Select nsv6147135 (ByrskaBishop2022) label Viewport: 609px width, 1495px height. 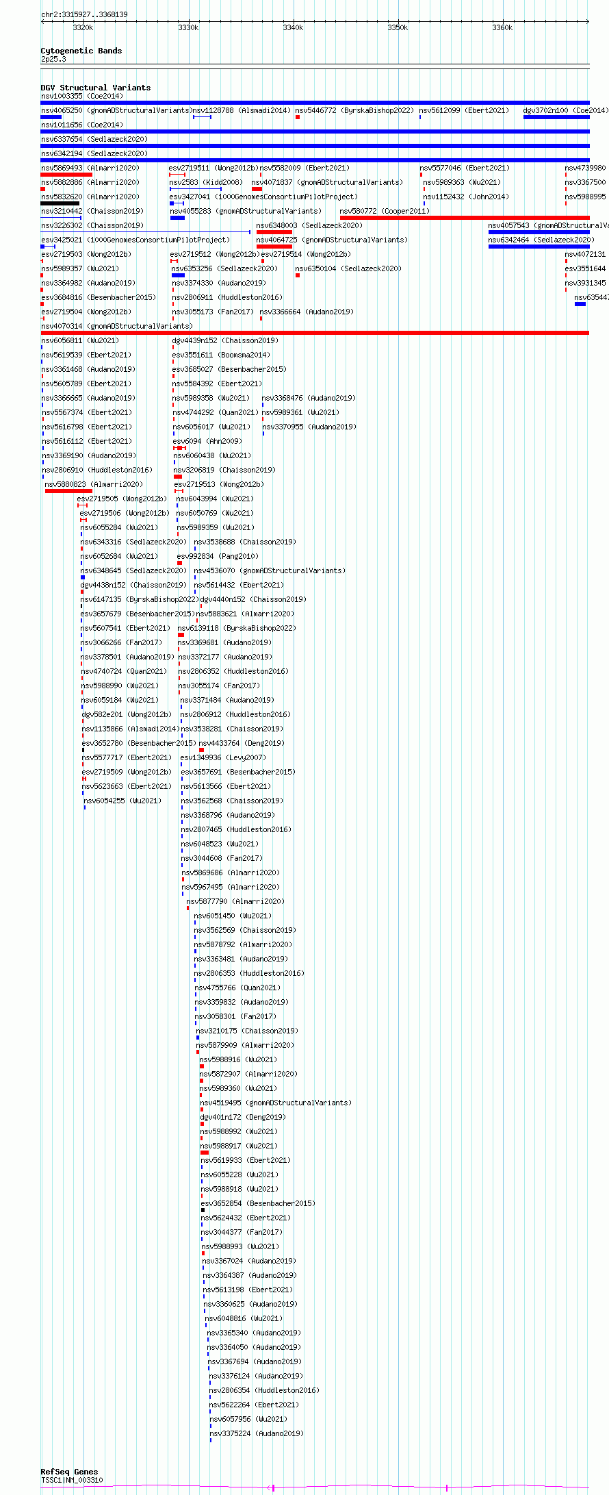(x=140, y=599)
